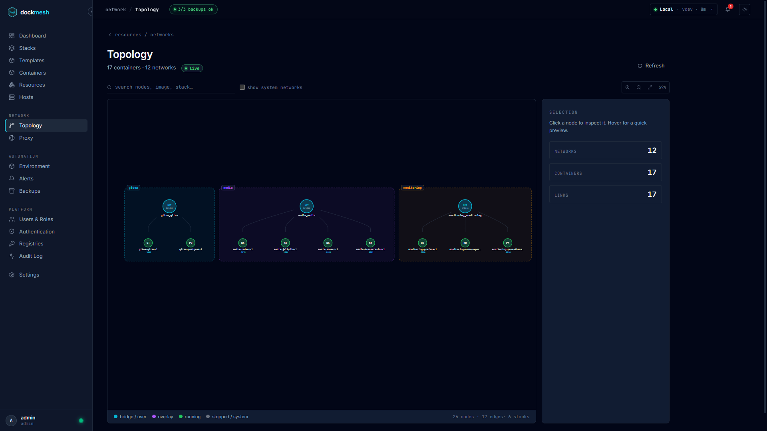Click the Users & Roles icon

[x=12, y=219]
